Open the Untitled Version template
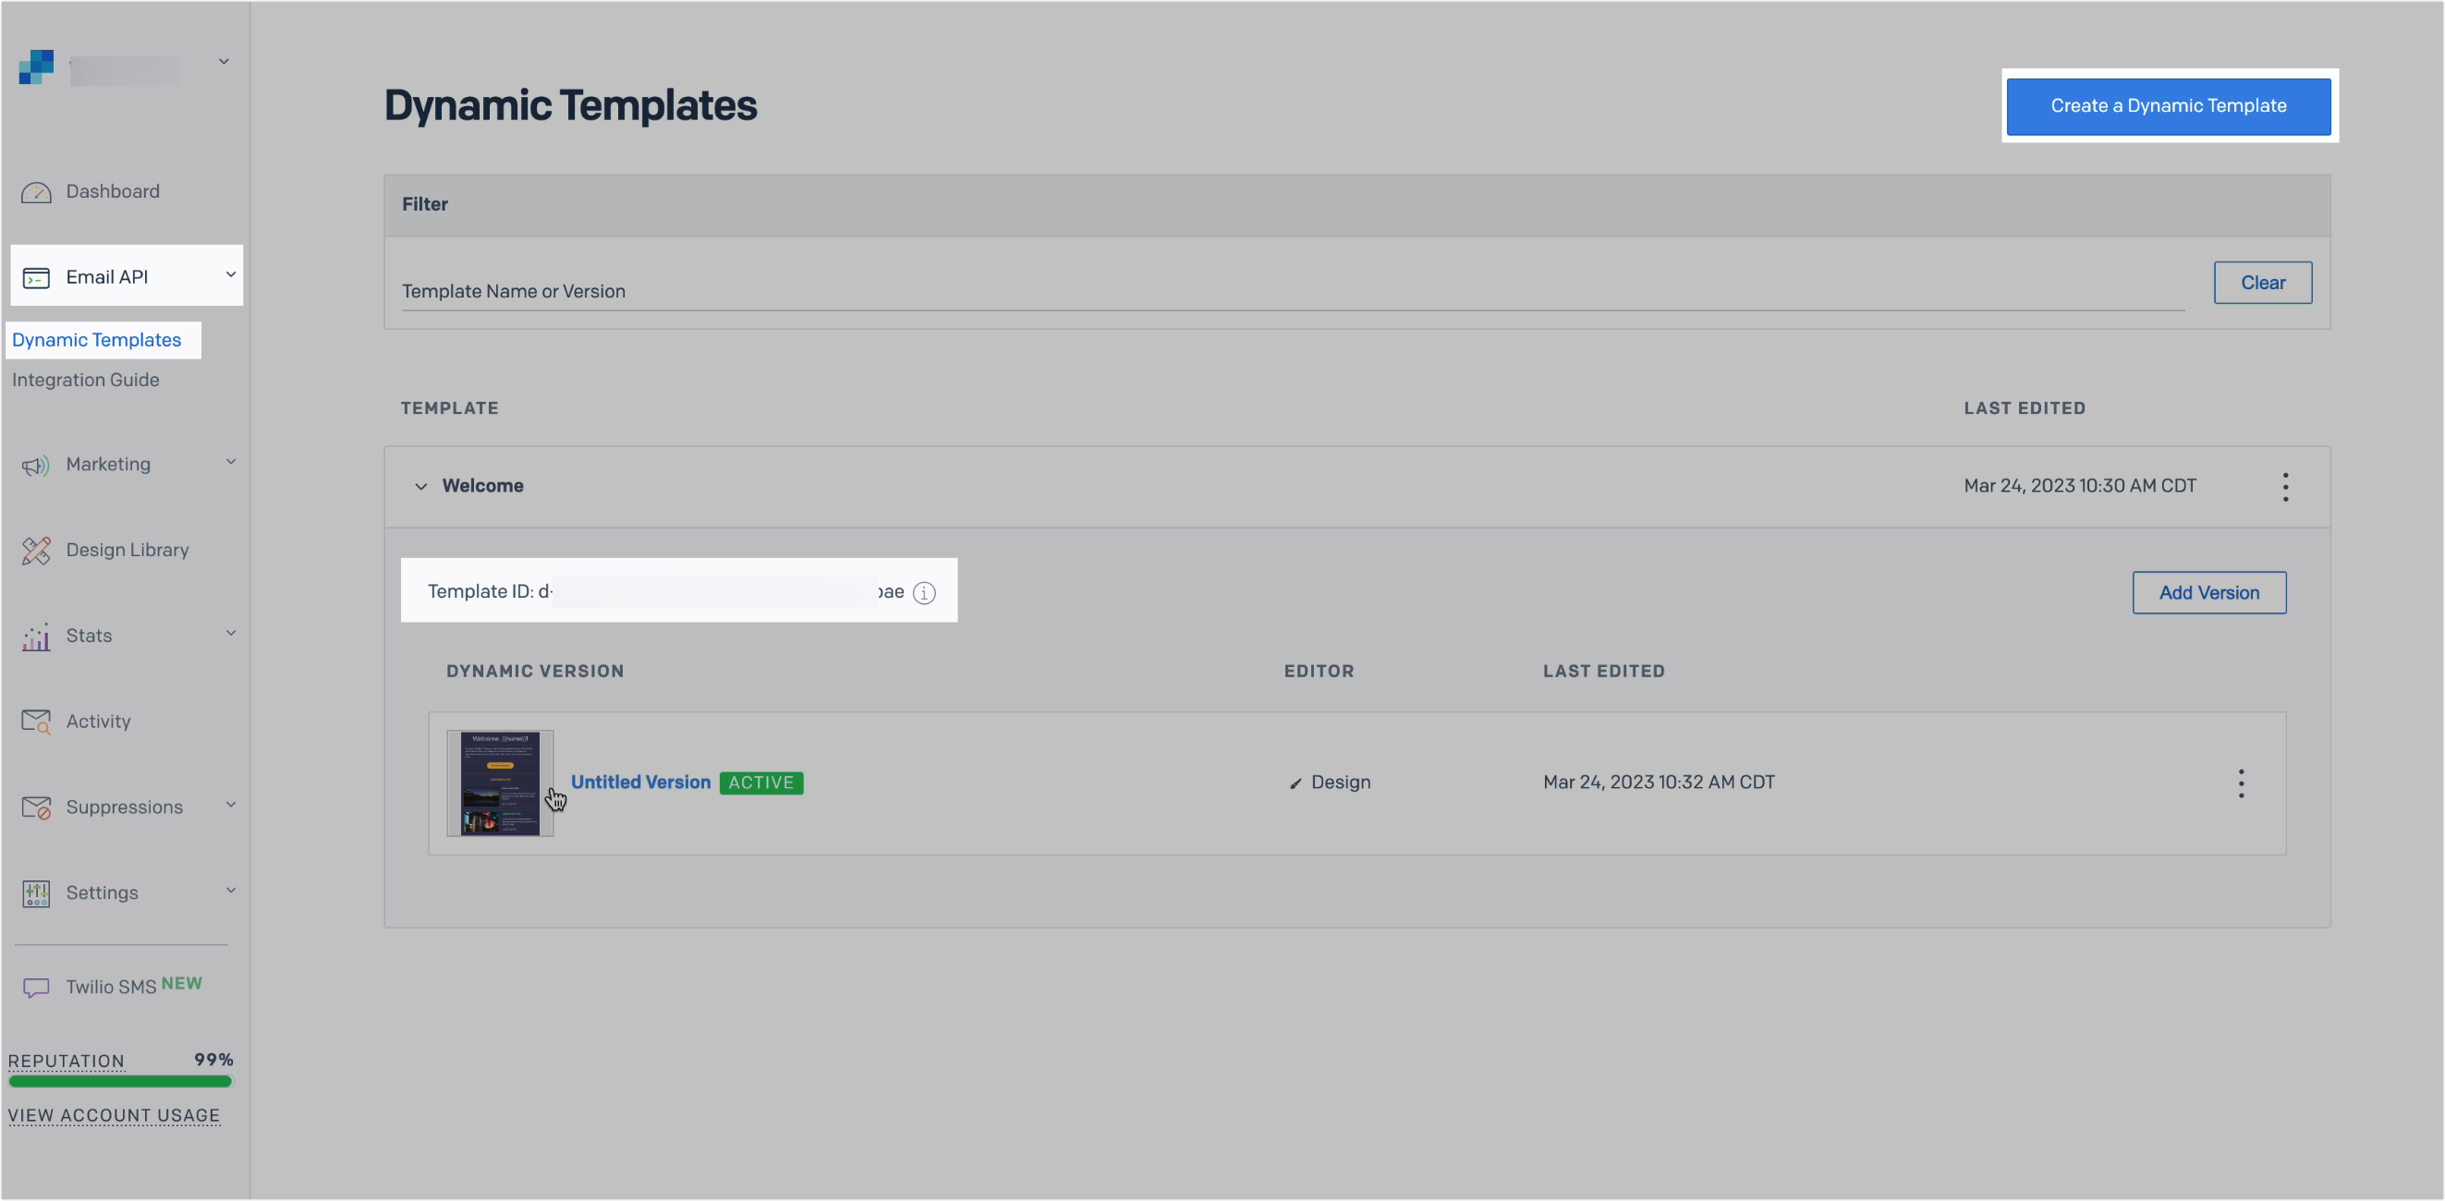This screenshot has height=1201, width=2445. [640, 782]
